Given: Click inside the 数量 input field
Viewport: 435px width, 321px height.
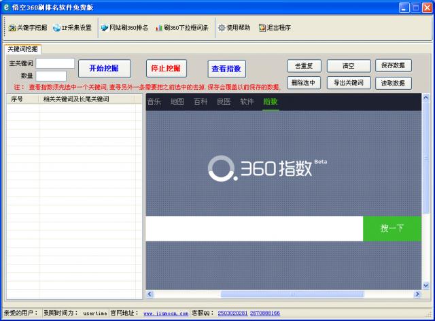Looking at the screenshot, I should (51, 75).
